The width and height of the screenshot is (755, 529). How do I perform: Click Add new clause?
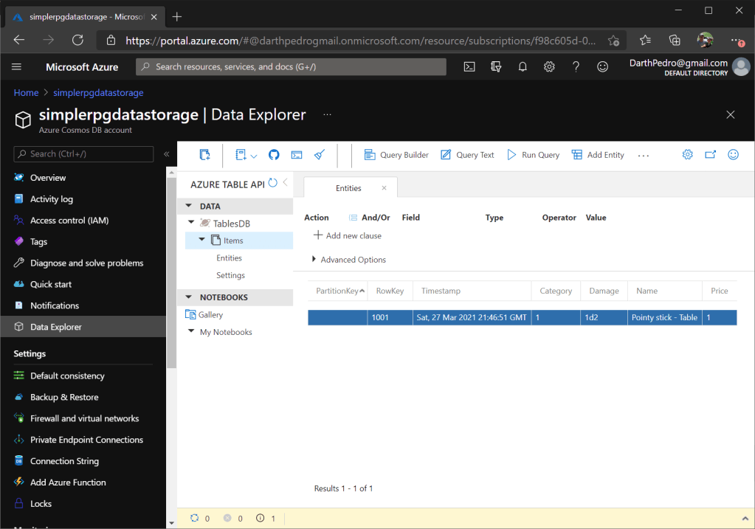(348, 235)
